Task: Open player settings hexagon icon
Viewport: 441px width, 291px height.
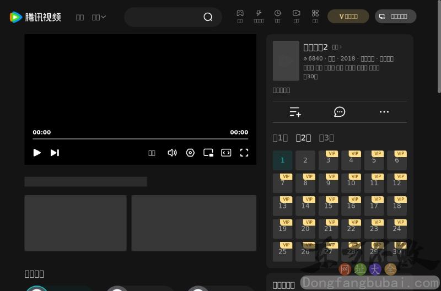Action: tap(190, 153)
